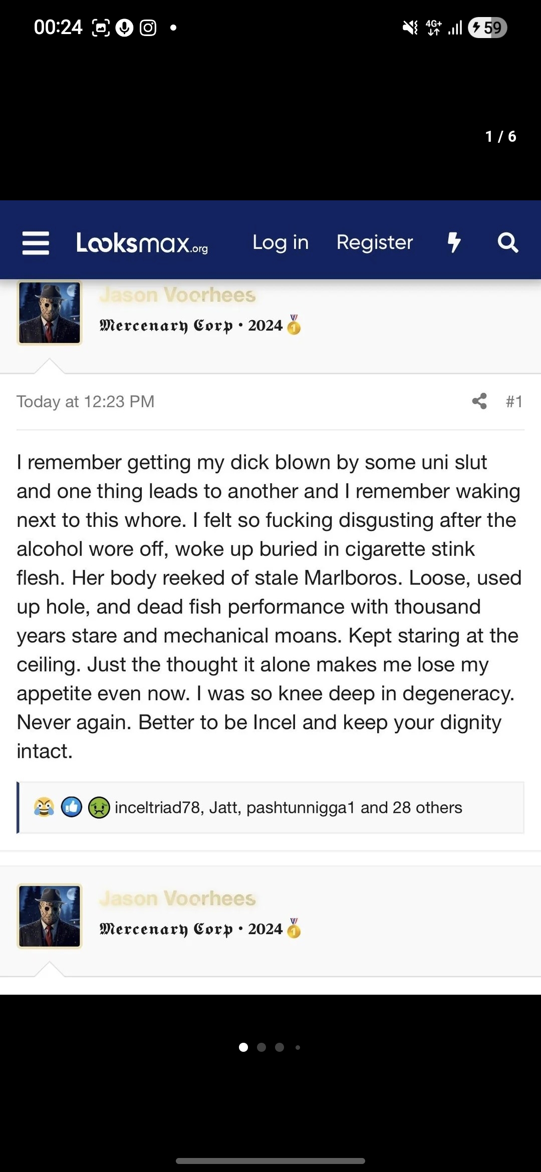Click the "Today at 12:23 PM" timestamp
The image size is (541, 1172).
pos(86,401)
